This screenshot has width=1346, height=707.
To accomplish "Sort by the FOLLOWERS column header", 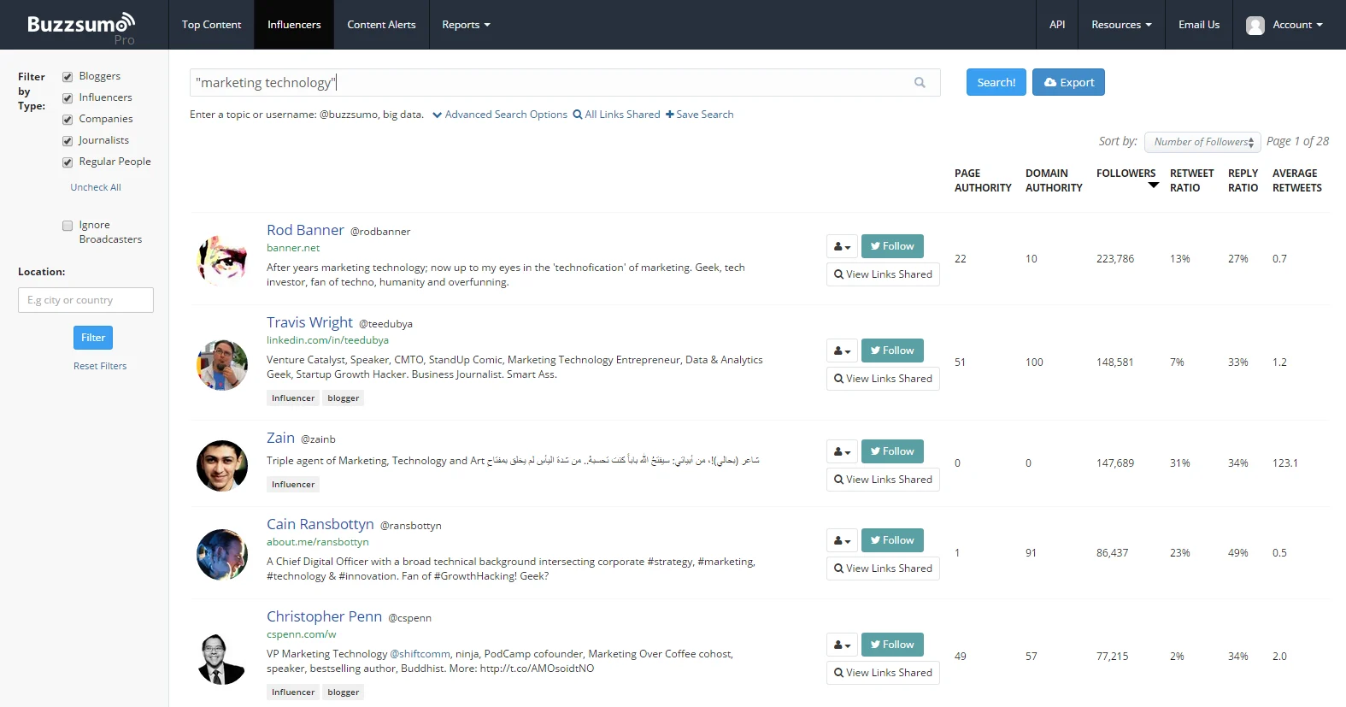I will pos(1127,174).
